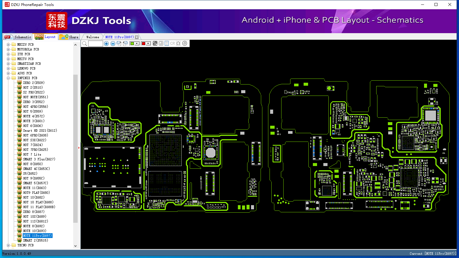Zoom out of the PCB layout
This screenshot has height=258, width=459.
(113, 44)
